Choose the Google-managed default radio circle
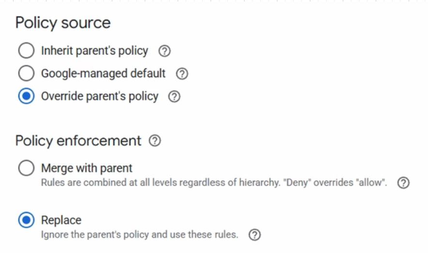The image size is (428, 253). (26, 73)
